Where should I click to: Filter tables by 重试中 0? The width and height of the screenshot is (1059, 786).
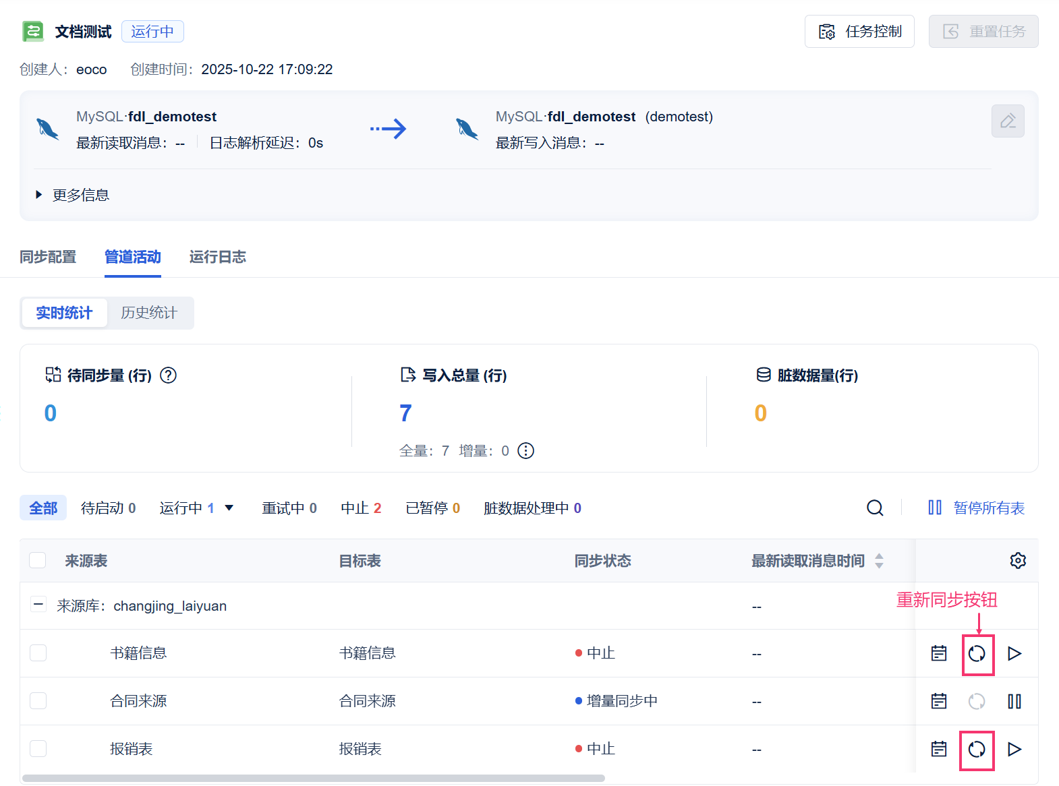coord(289,508)
